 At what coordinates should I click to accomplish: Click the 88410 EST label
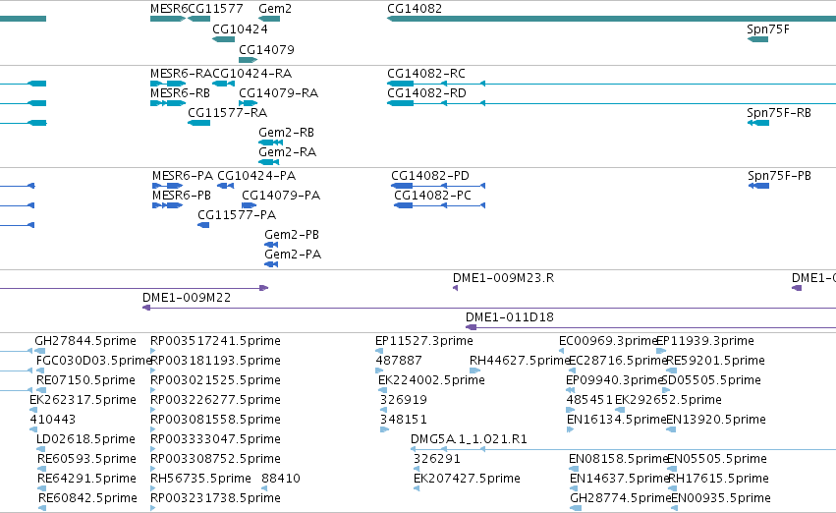[281, 479]
